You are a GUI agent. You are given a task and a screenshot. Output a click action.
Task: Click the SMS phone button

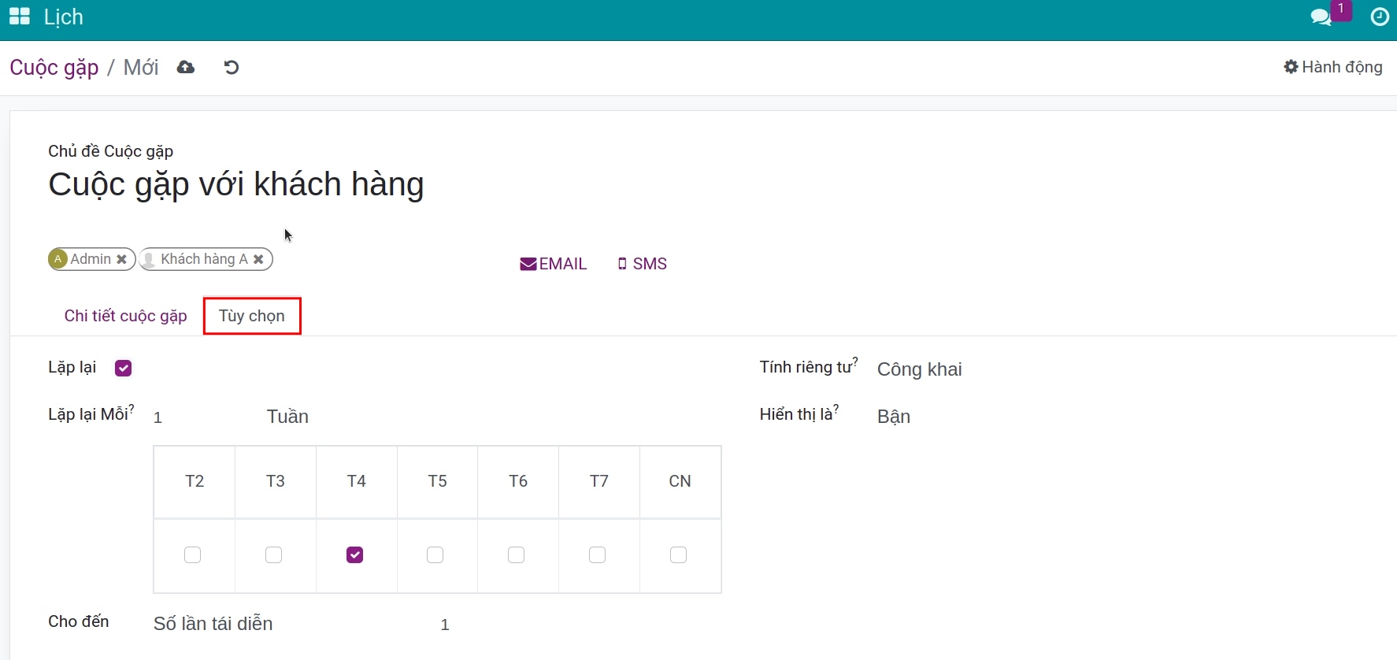click(643, 264)
